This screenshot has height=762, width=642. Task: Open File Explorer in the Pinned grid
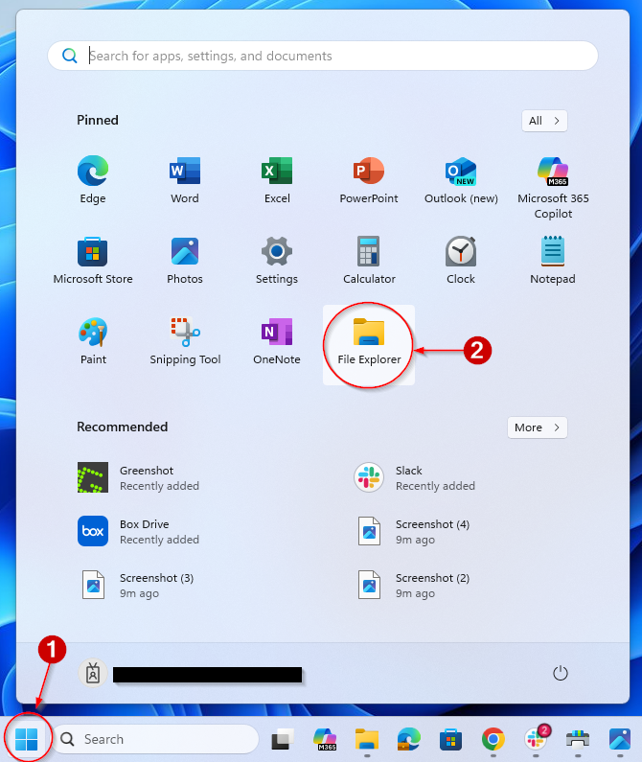coord(369,345)
